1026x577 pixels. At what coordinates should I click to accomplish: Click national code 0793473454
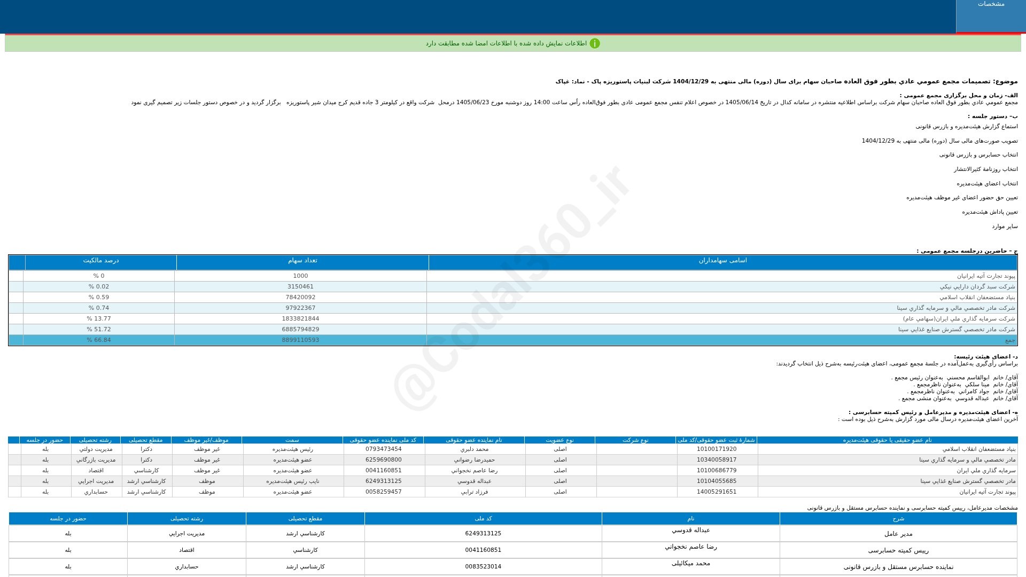pos(384,449)
